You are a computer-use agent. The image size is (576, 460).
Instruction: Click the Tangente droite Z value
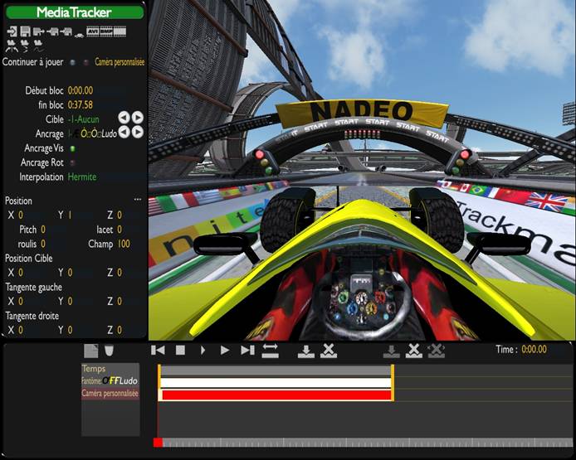(120, 330)
